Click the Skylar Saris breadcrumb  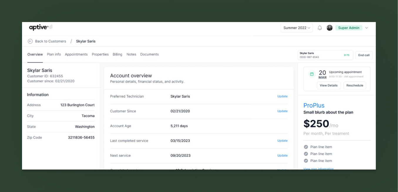[86, 41]
